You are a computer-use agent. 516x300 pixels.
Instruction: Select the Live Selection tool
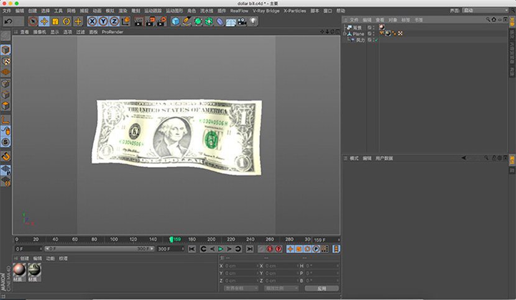[x=33, y=21]
